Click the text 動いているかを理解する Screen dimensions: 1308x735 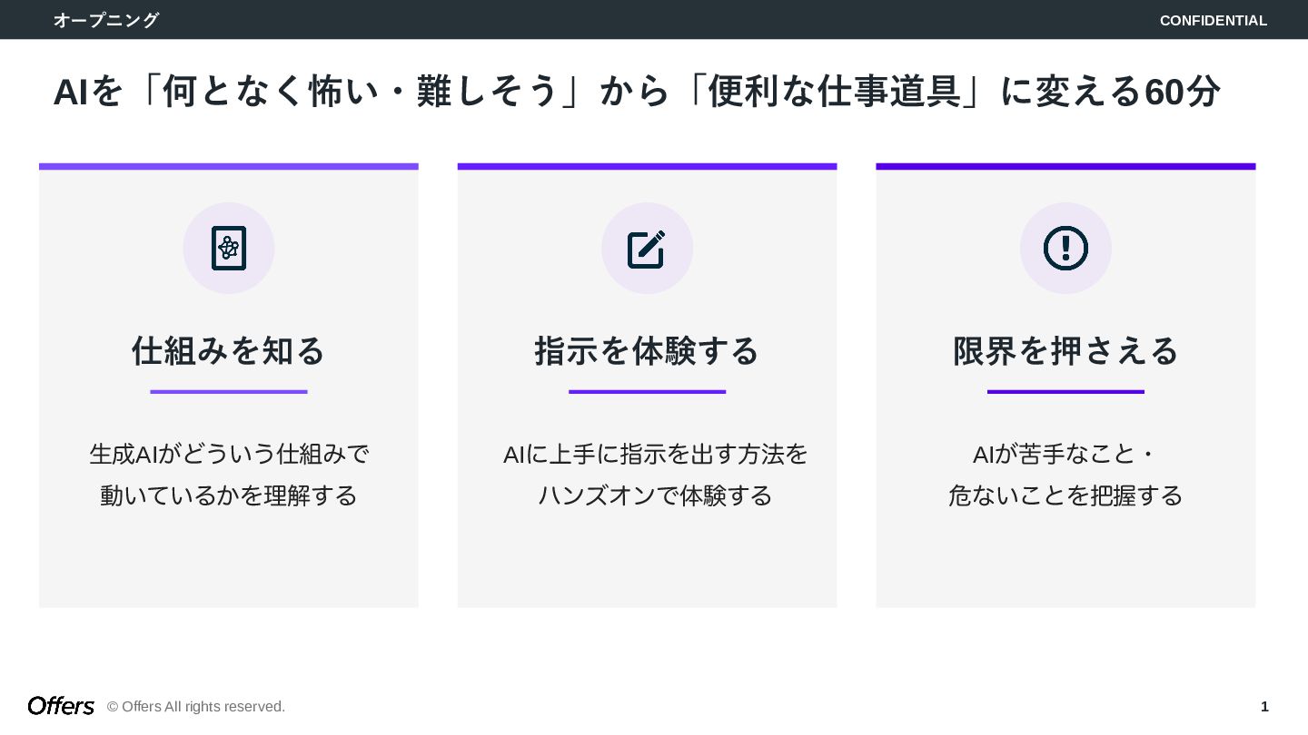(x=229, y=495)
